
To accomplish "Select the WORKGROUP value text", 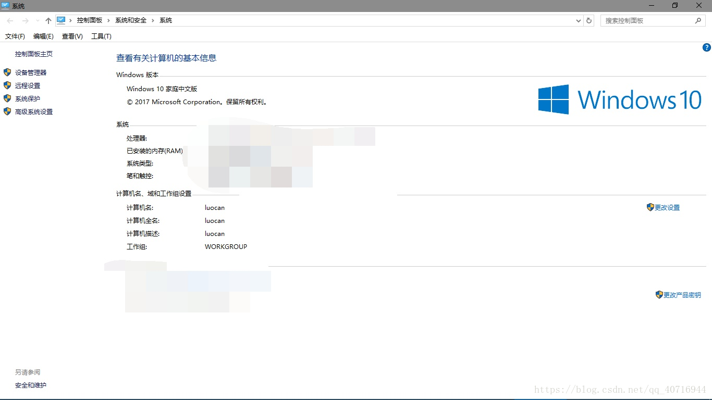I will tap(226, 247).
